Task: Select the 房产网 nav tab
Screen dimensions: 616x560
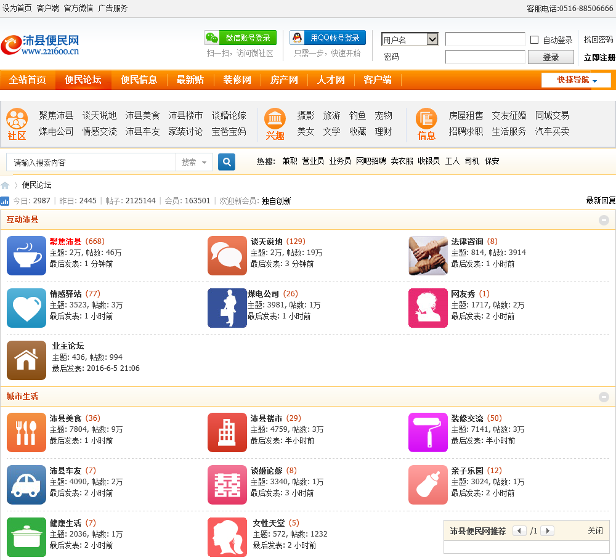Action: tap(284, 79)
